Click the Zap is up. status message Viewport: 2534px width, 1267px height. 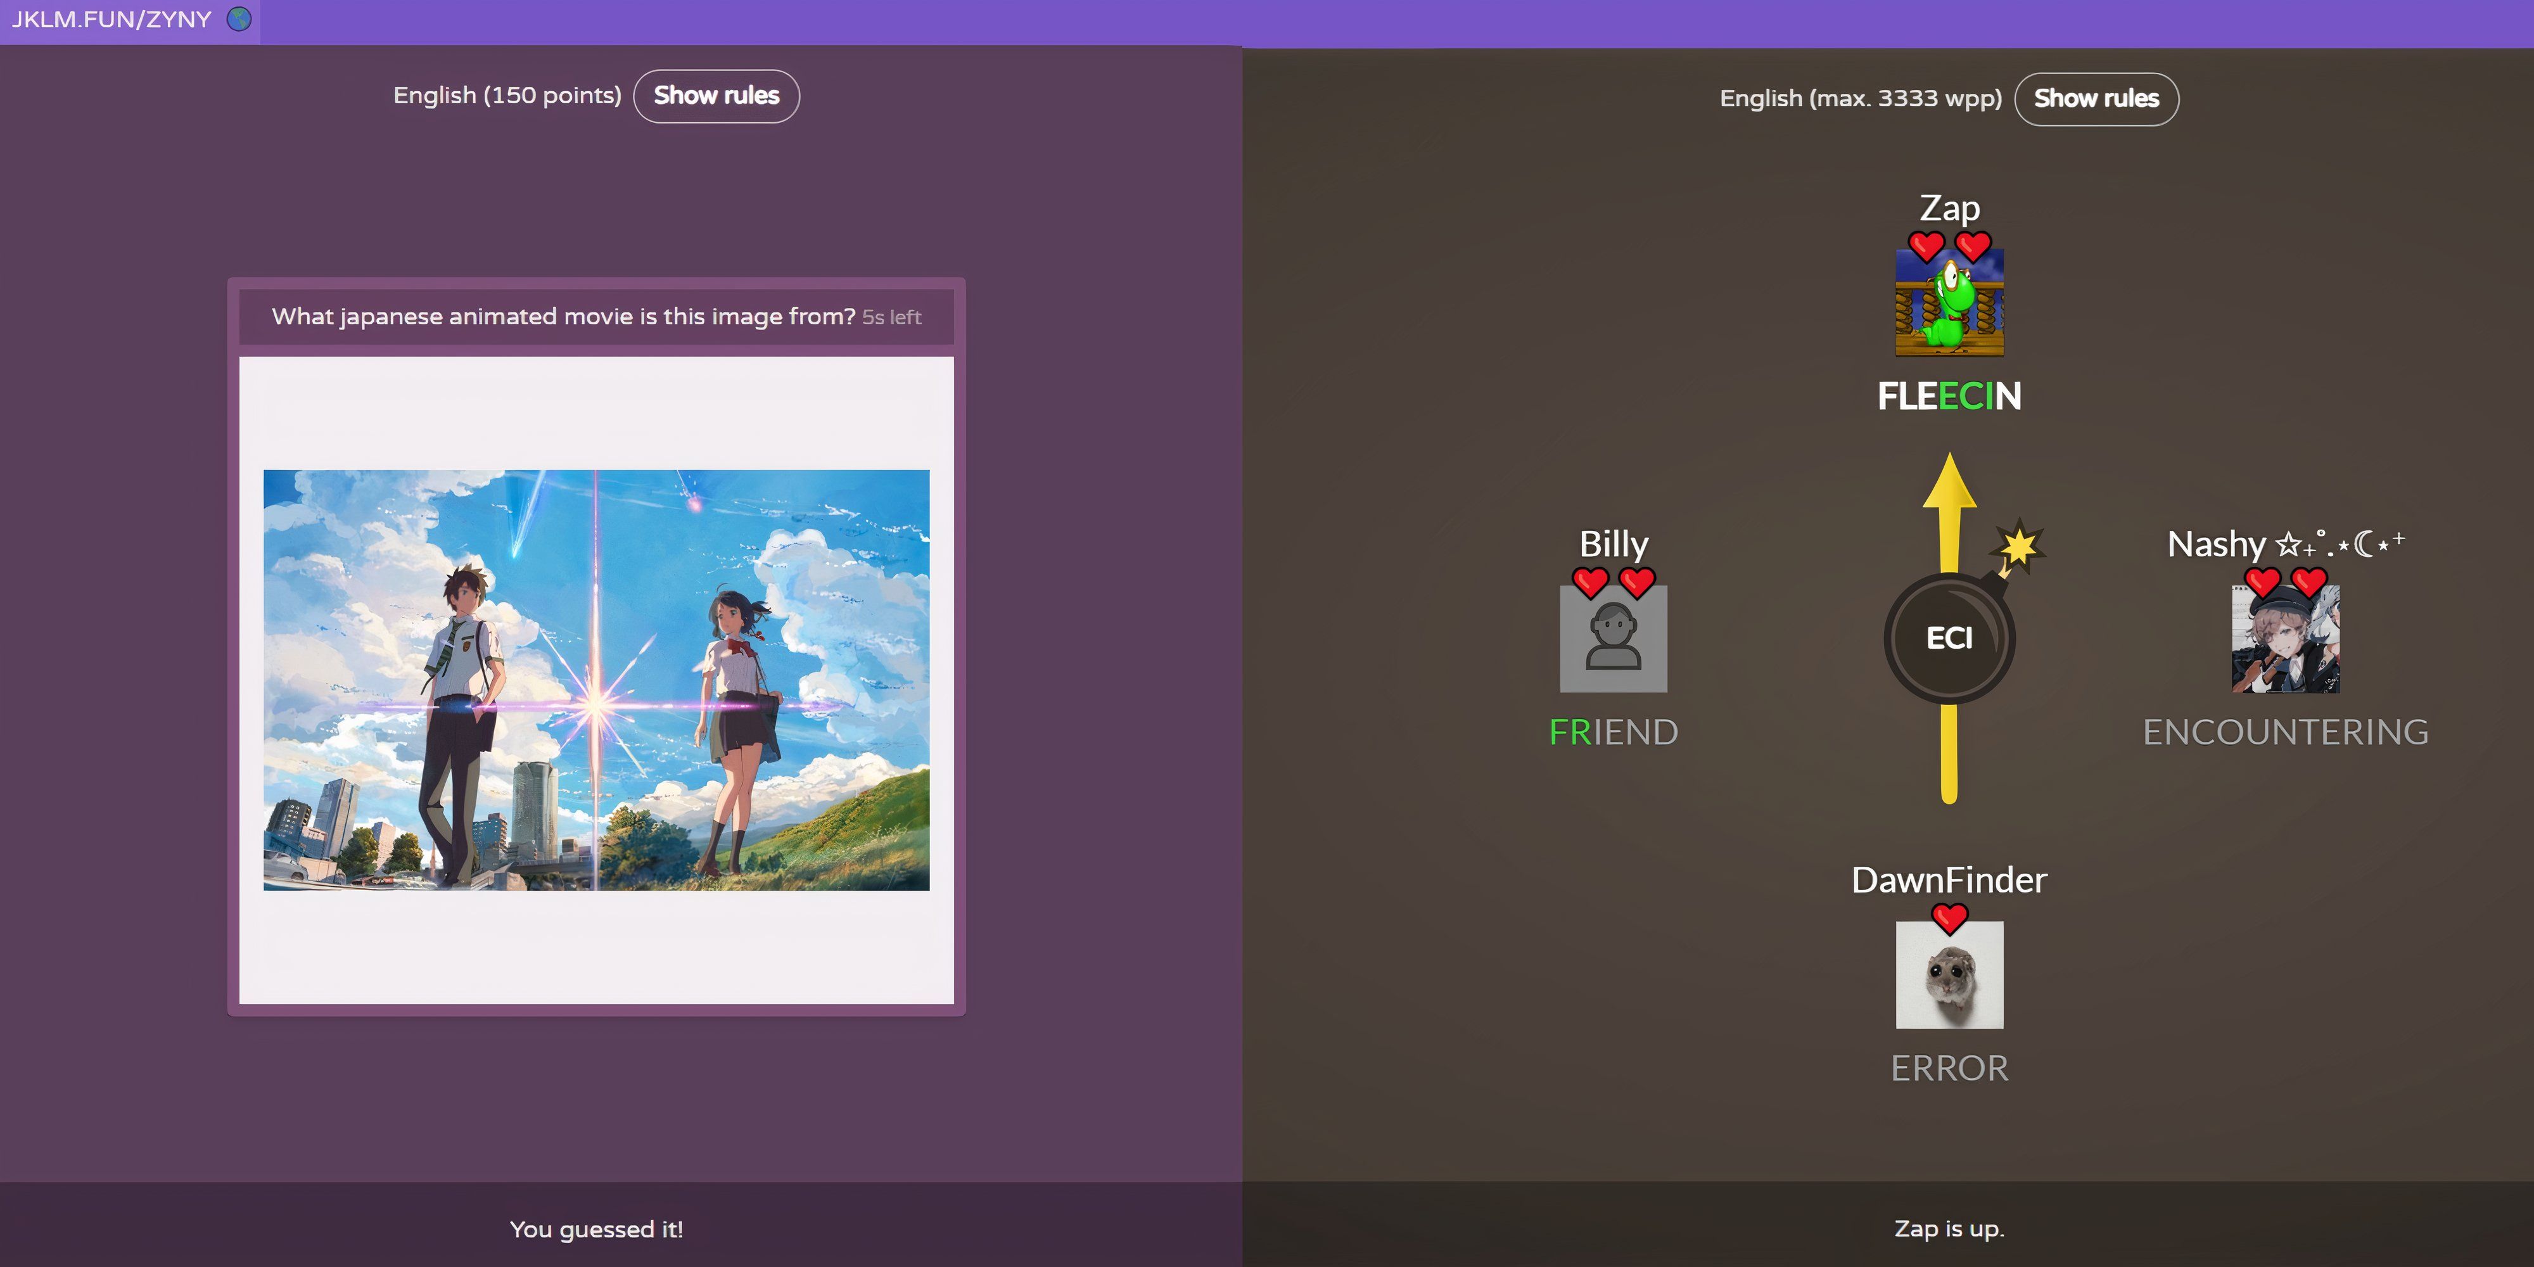pos(1950,1228)
